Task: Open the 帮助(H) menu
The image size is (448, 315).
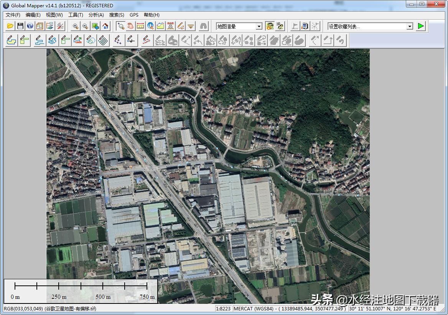Action: (x=152, y=15)
